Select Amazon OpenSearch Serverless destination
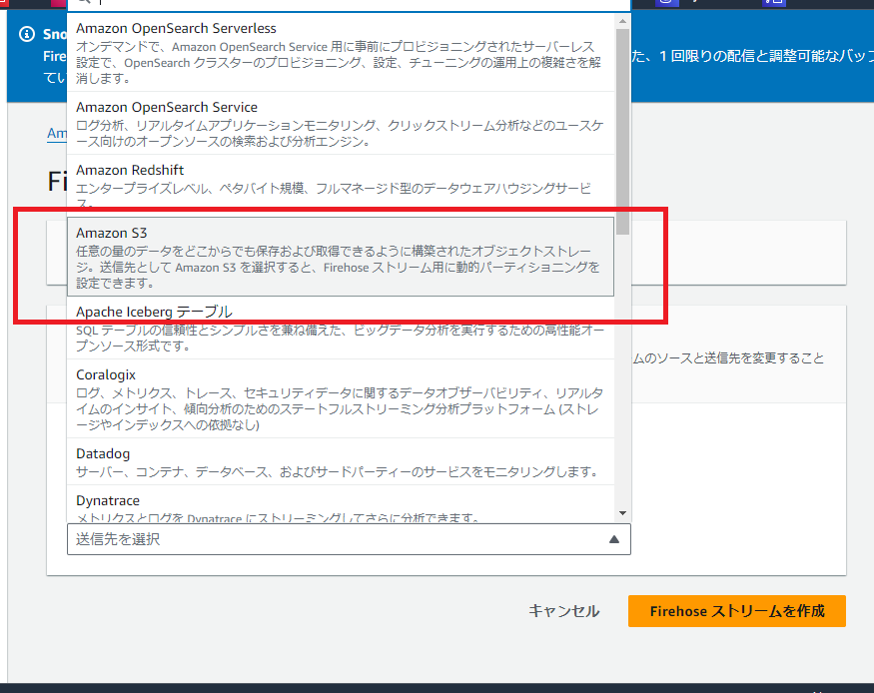The image size is (874, 693). coord(341,53)
